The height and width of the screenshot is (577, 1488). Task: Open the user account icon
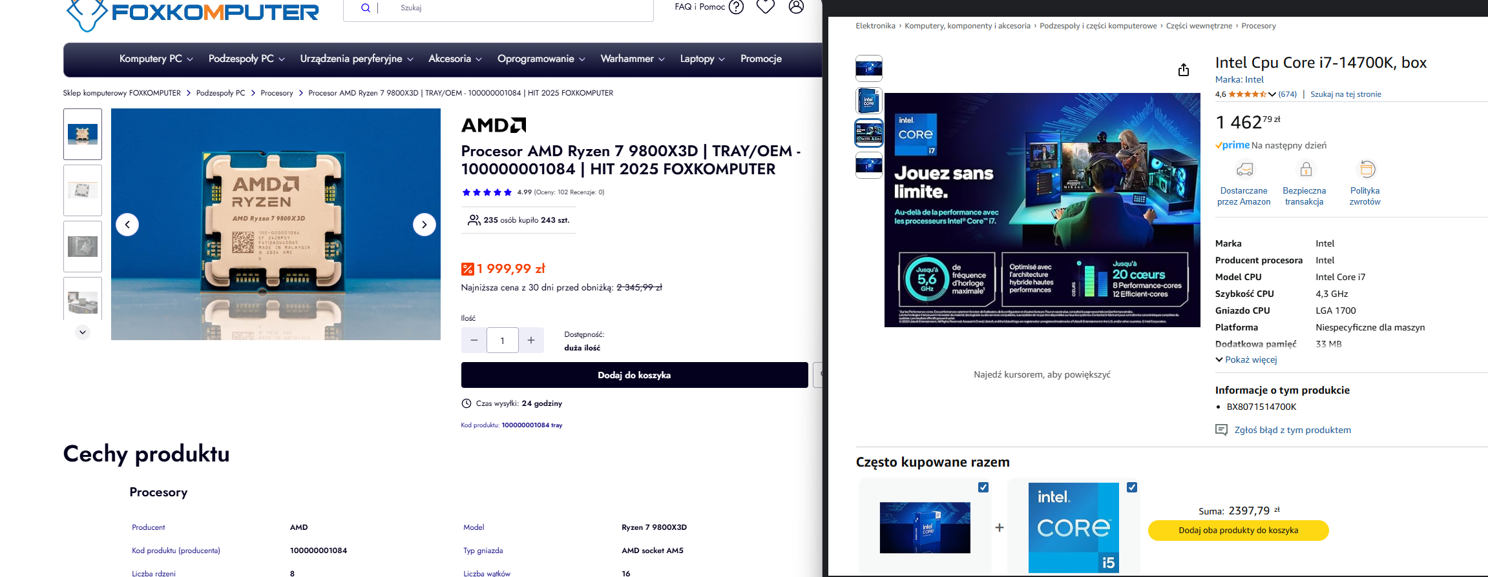tap(797, 6)
